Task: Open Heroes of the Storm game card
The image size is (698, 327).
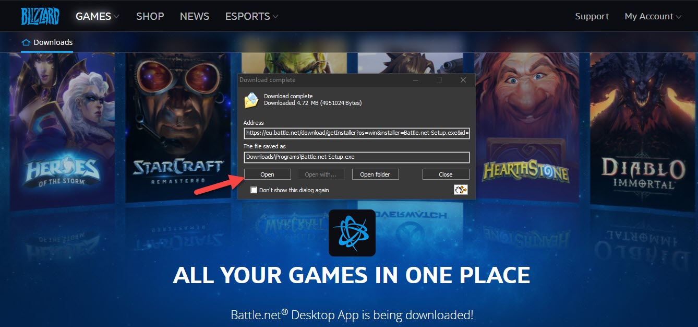Action: click(62, 131)
